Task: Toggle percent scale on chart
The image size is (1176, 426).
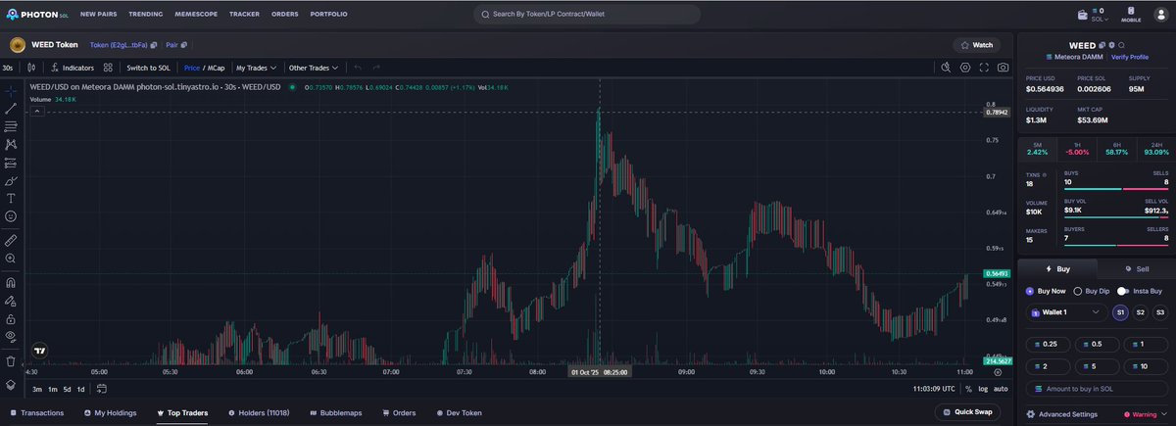Action: pyautogui.click(x=968, y=389)
